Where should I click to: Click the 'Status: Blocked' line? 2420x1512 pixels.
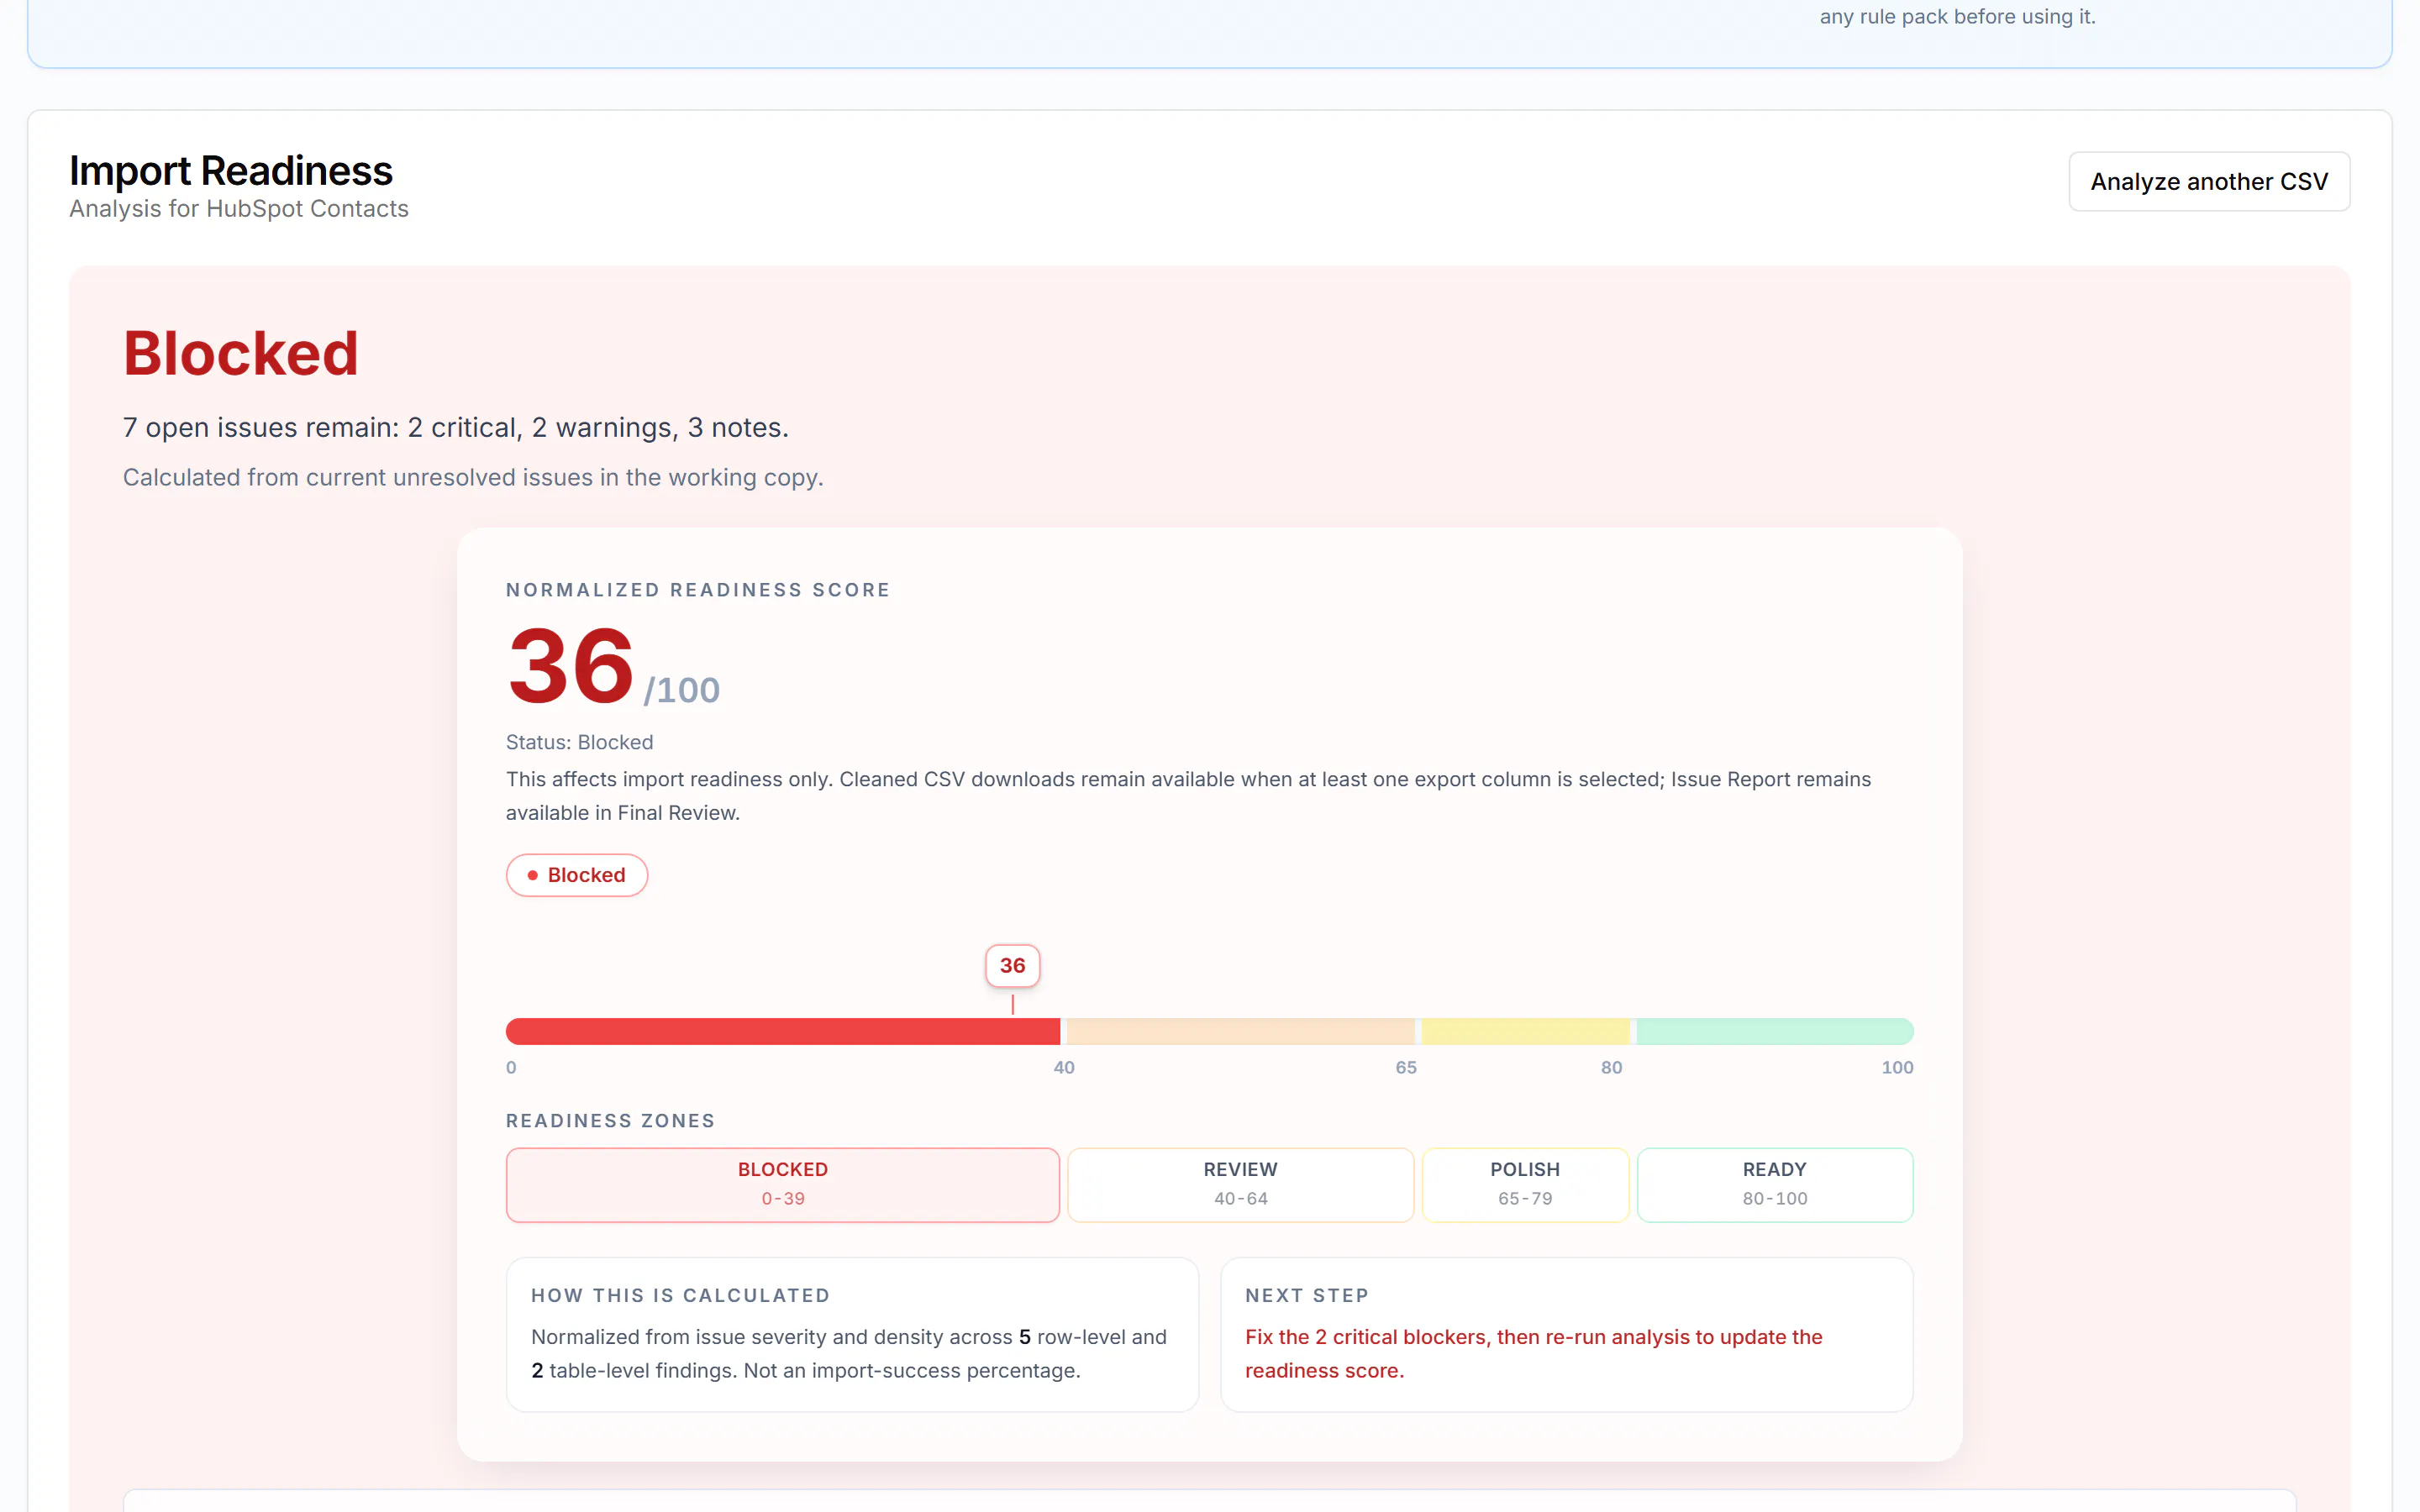click(x=579, y=742)
